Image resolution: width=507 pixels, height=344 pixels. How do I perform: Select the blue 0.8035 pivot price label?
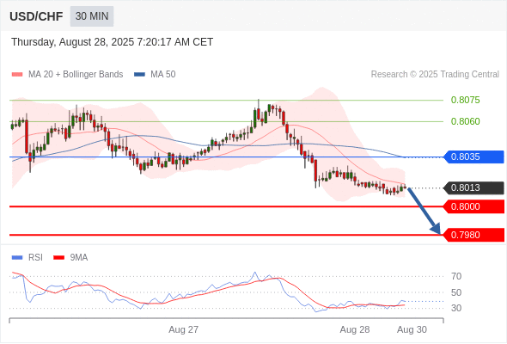point(474,157)
